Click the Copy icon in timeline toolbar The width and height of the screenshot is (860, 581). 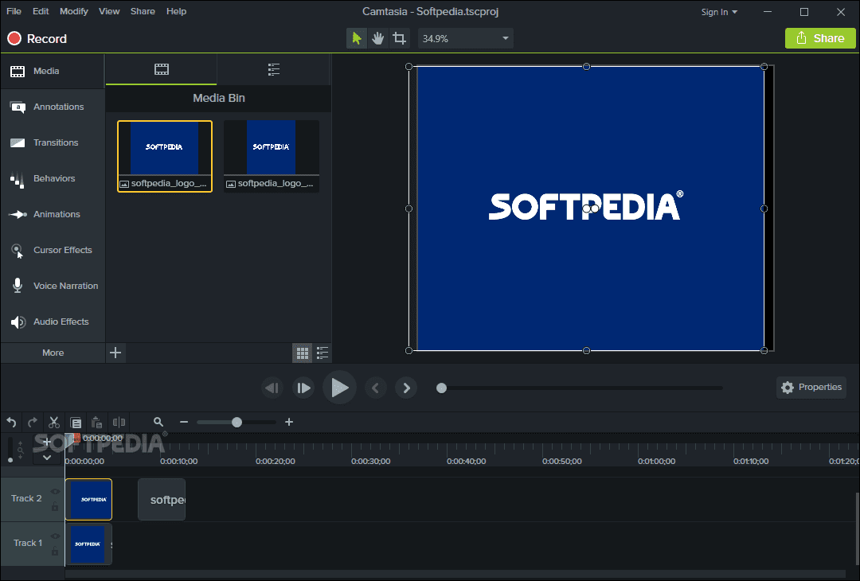[76, 423]
